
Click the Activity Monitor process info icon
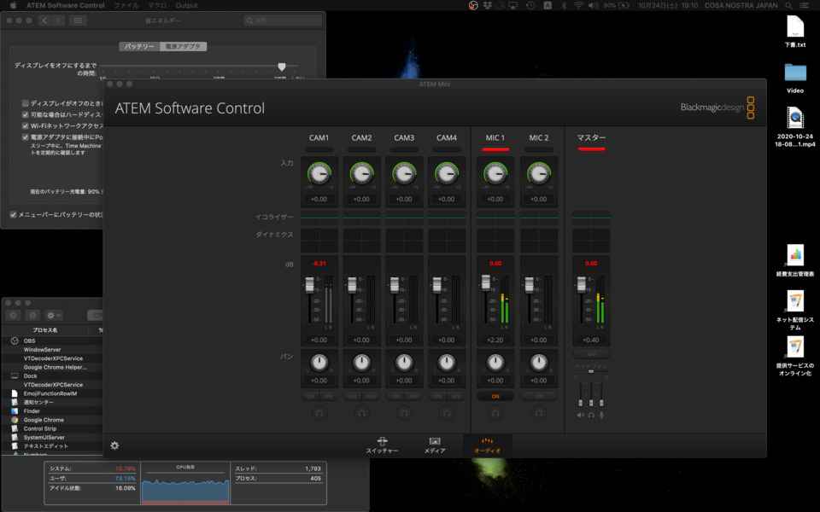[32, 315]
